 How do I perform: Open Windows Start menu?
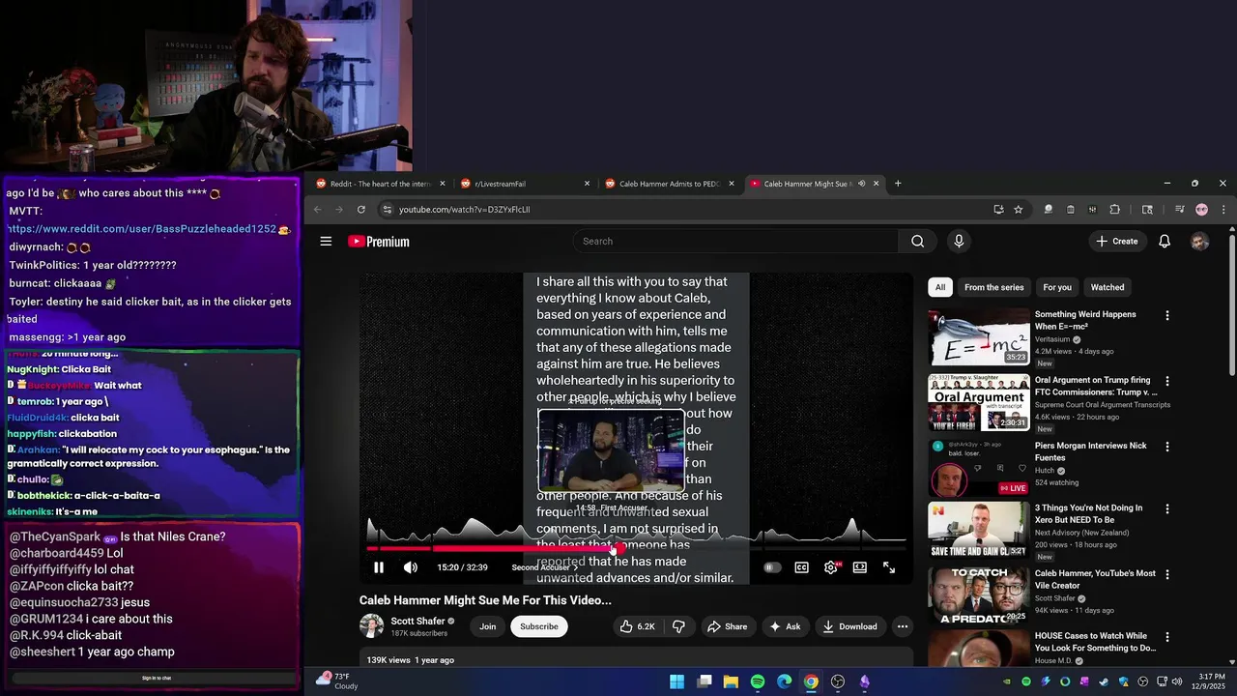coord(677,682)
